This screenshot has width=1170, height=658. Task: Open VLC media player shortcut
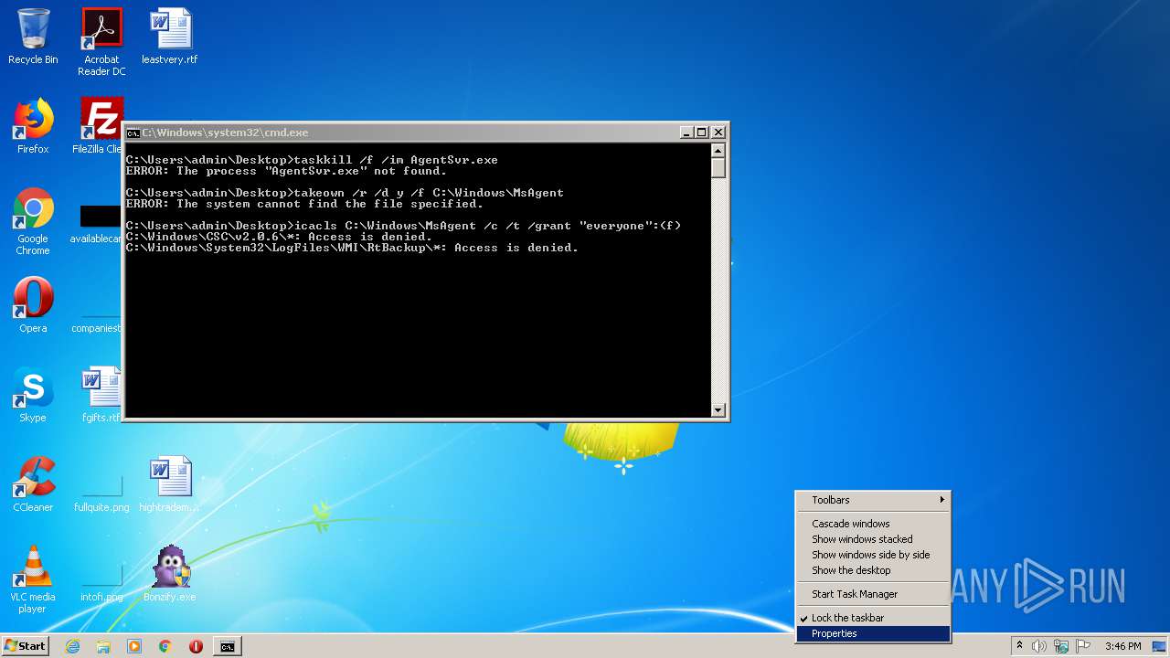click(33, 579)
